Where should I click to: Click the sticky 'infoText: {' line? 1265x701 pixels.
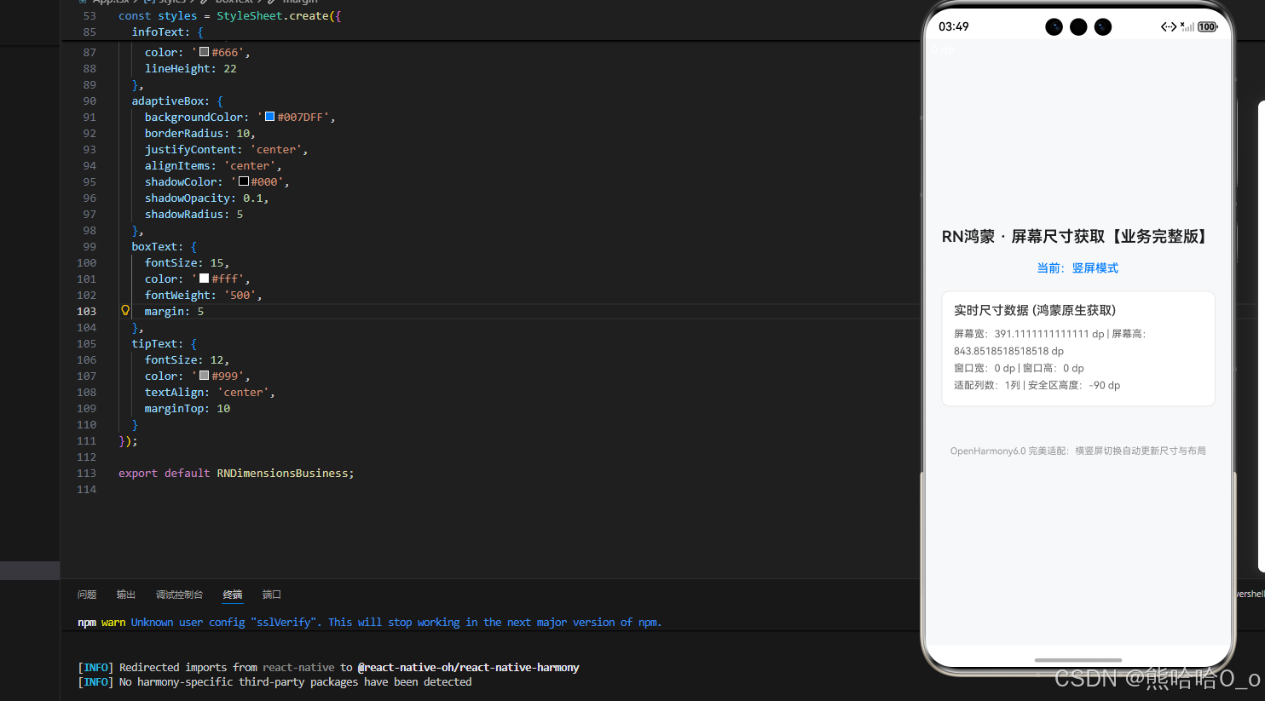pos(168,32)
